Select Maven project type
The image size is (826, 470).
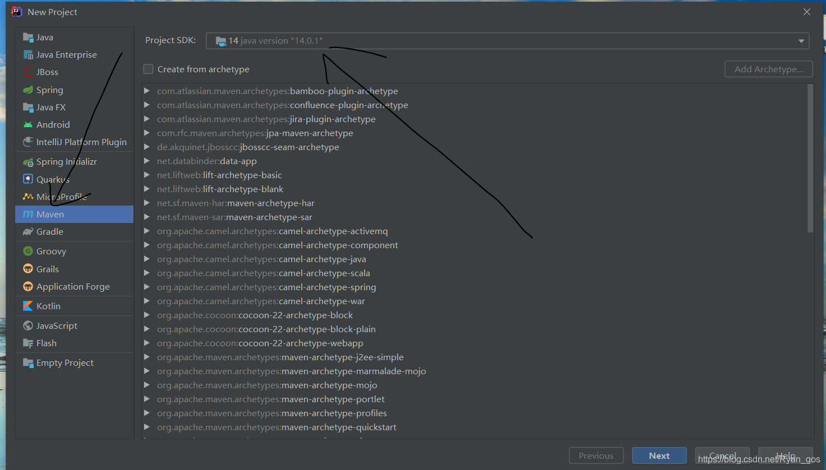pyautogui.click(x=75, y=215)
